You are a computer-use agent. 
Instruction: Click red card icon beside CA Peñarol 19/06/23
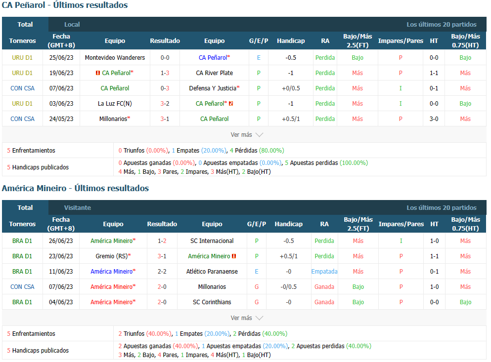coord(98,73)
